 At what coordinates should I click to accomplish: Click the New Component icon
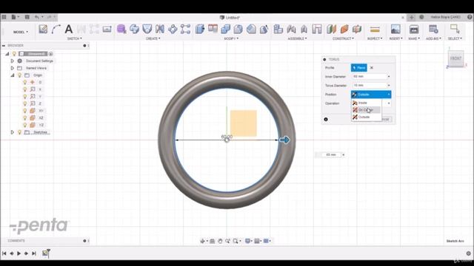[278, 29]
